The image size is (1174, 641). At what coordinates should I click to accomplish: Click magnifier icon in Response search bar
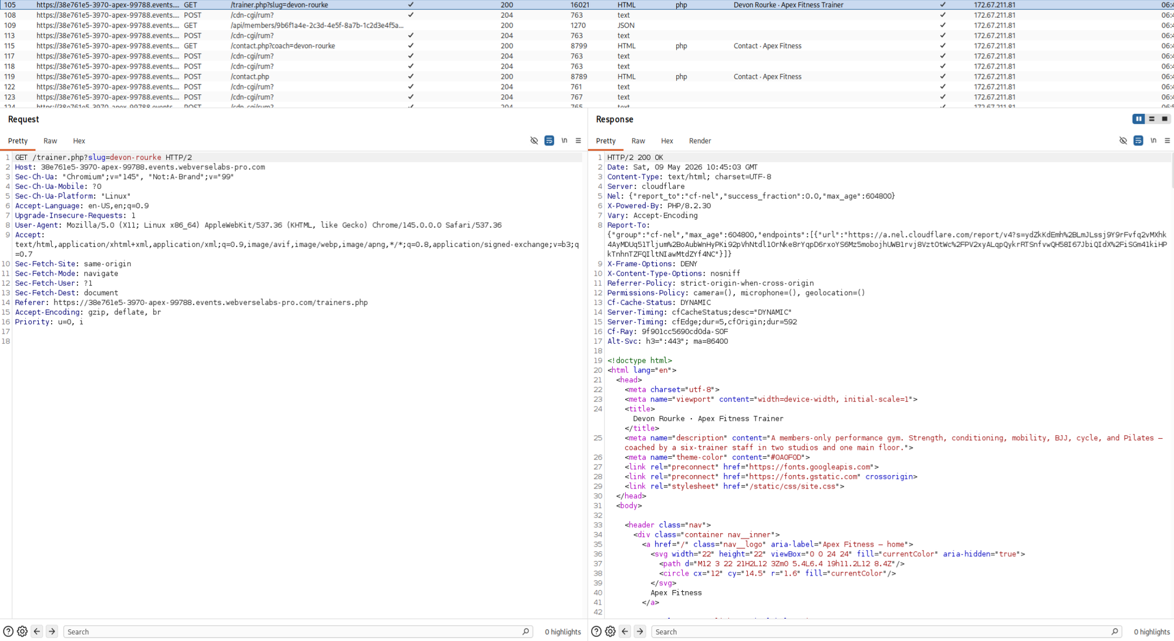point(1115,632)
